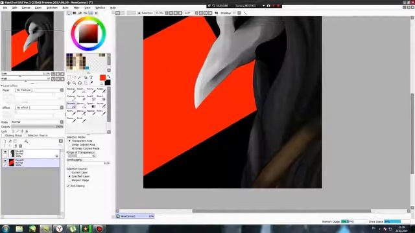
Task: Create a new layer folder
Action: point(15,141)
